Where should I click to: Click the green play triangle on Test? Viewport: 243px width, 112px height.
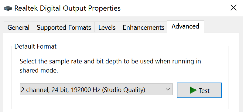[193, 90]
